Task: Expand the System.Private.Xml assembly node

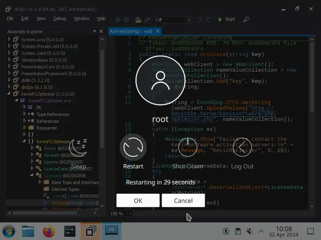Action: pyautogui.click(x=9, y=46)
